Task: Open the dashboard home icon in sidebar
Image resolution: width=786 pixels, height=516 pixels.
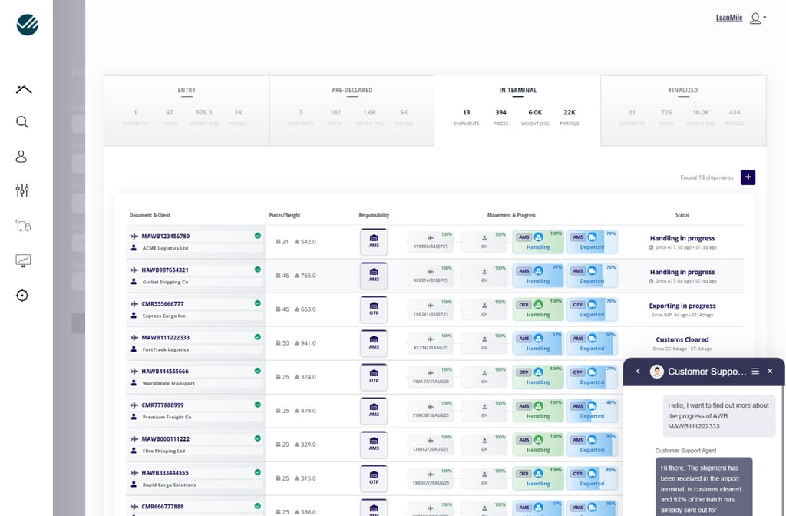Action: point(24,90)
